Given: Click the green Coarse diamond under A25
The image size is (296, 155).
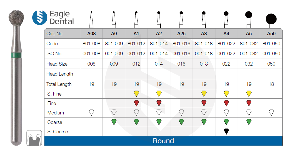Looking at the screenshot, I should pos(181,122).
